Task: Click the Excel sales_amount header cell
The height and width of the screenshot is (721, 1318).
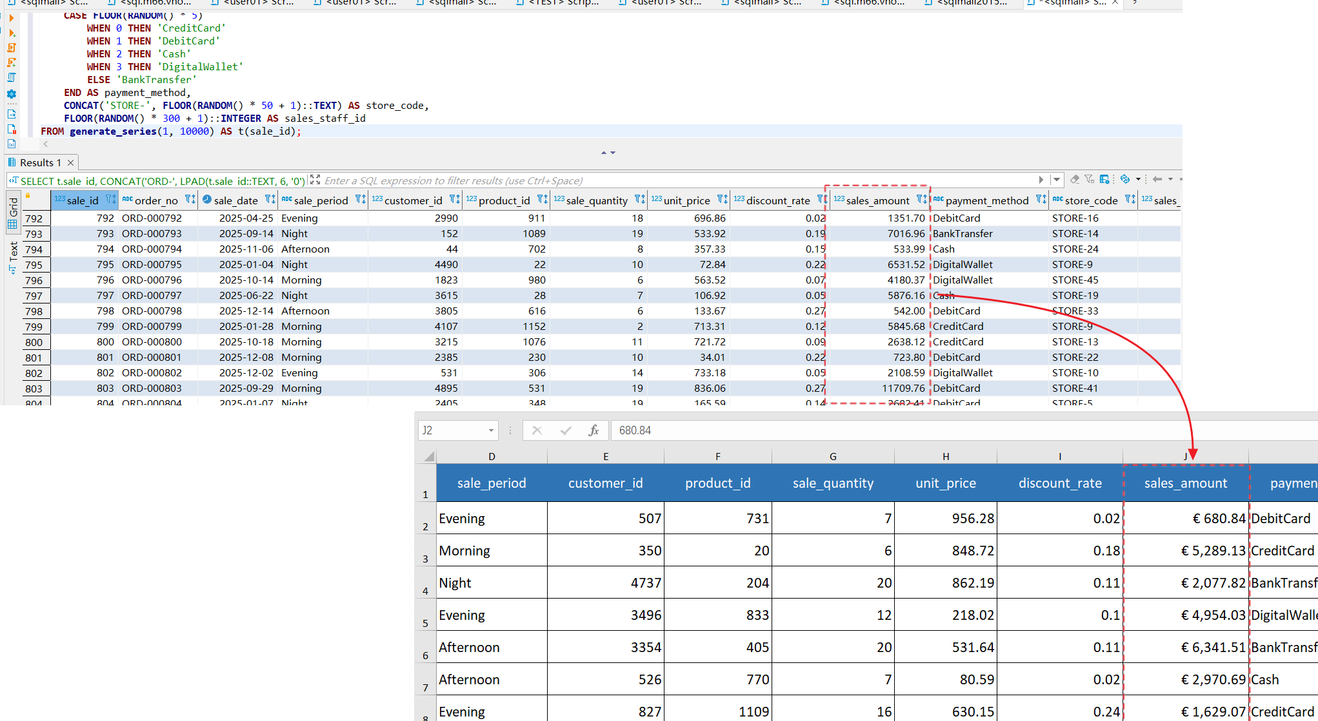Action: pyautogui.click(x=1186, y=483)
